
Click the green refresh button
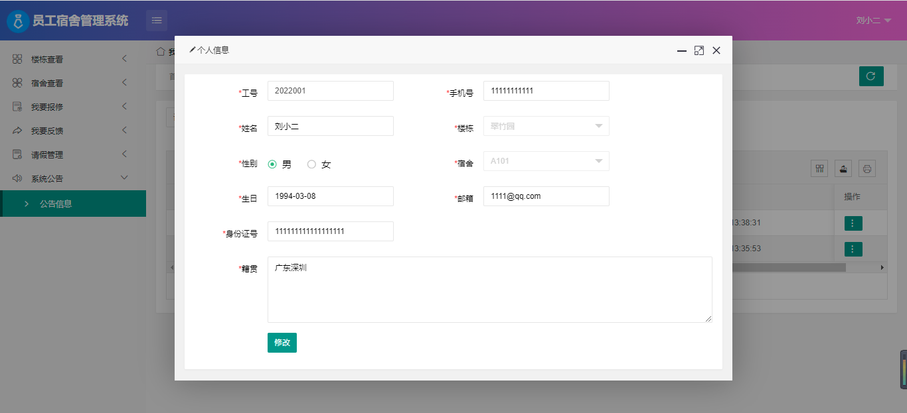tap(871, 76)
